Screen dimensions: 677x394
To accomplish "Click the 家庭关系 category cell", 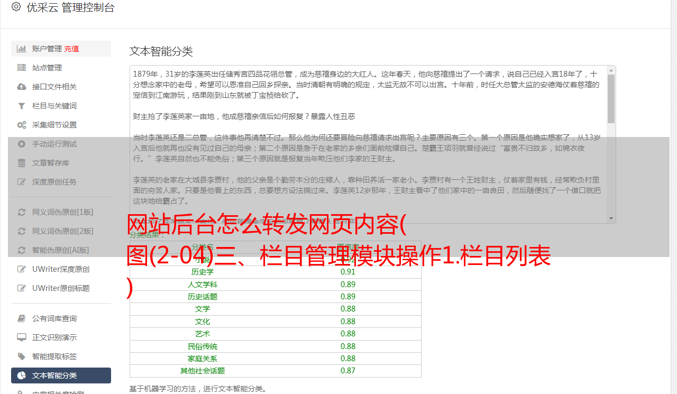I will coord(203,359).
